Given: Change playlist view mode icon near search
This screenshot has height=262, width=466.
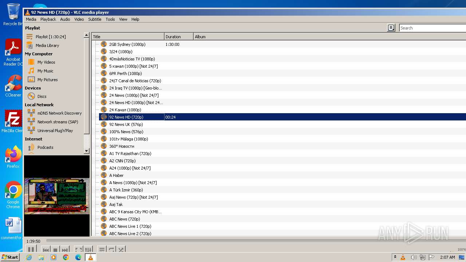Looking at the screenshot, I should click(391, 28).
